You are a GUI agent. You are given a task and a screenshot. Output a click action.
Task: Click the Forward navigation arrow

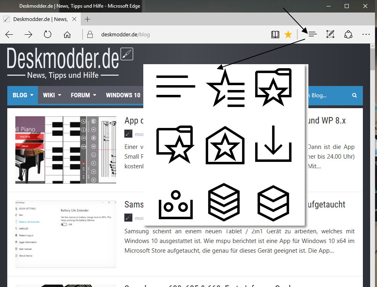click(28, 35)
